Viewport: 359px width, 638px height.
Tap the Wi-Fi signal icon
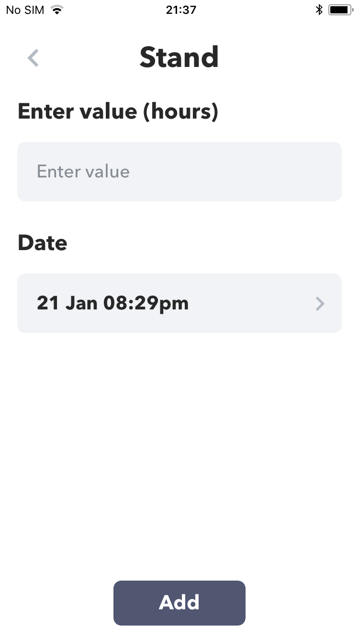click(57, 10)
